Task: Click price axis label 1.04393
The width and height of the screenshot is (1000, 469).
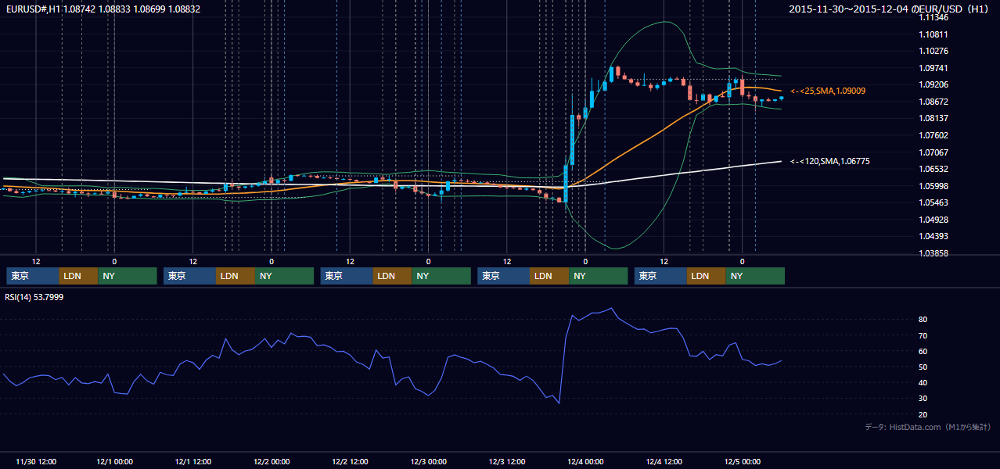Action: pos(933,236)
